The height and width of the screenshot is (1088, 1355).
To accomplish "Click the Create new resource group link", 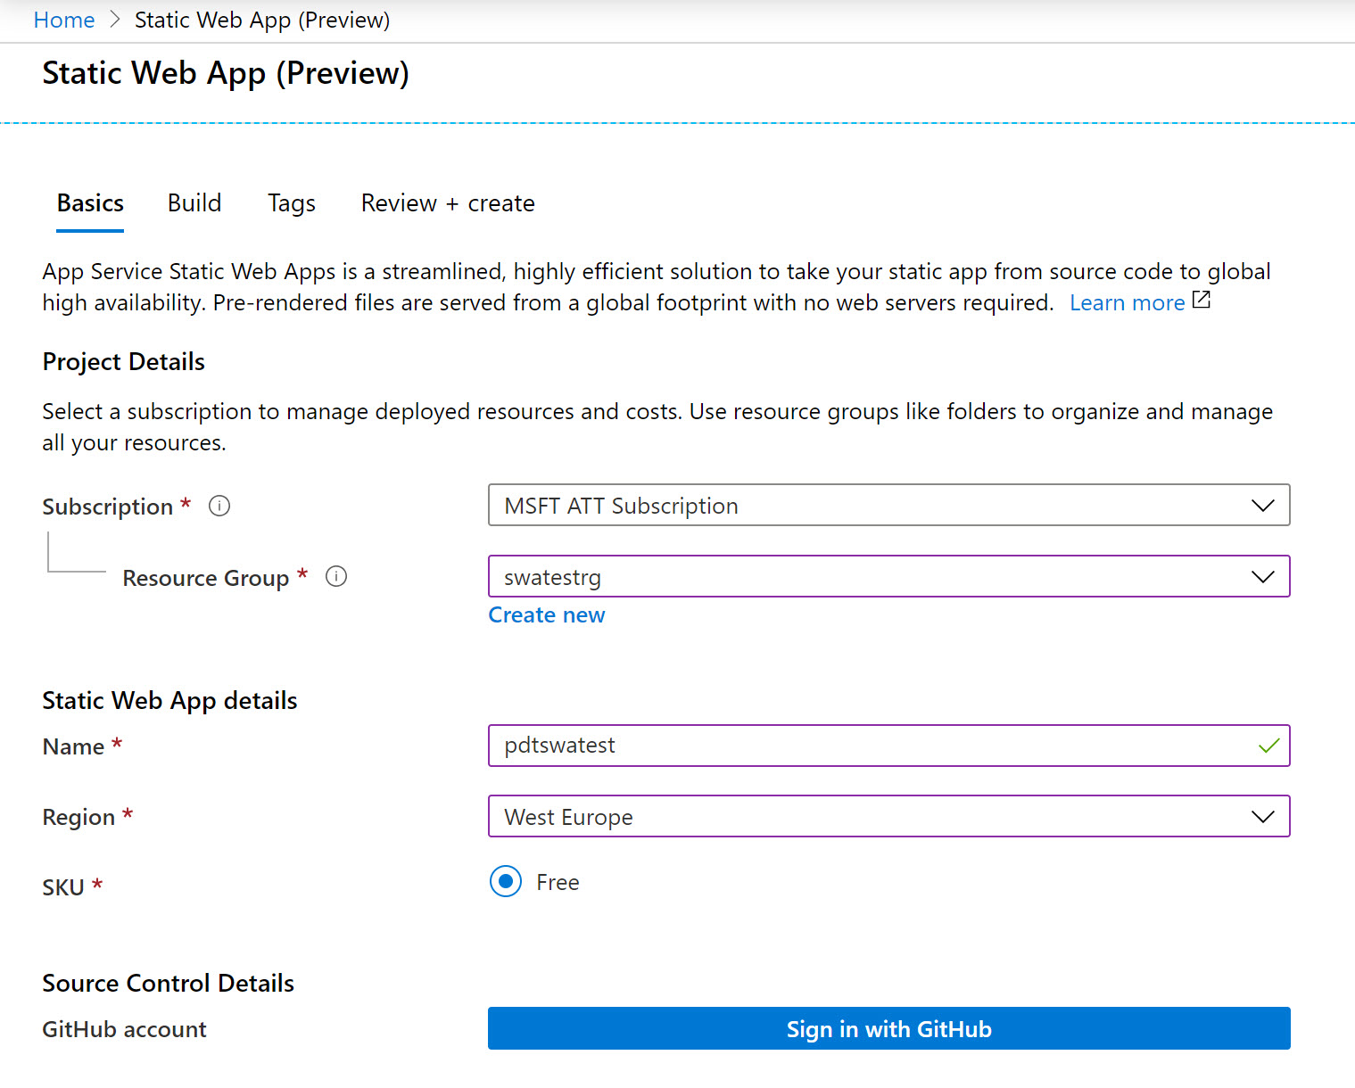I will pyautogui.click(x=546, y=615).
